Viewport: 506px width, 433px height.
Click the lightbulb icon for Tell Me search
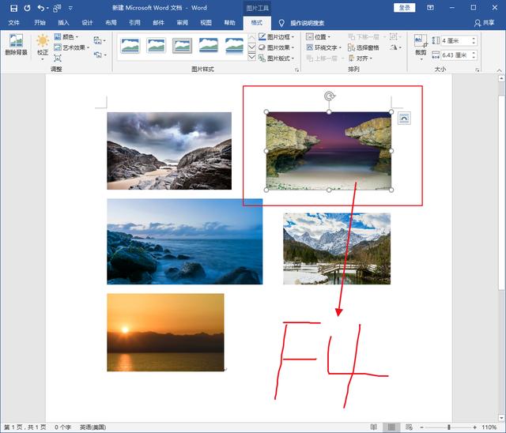(x=281, y=23)
